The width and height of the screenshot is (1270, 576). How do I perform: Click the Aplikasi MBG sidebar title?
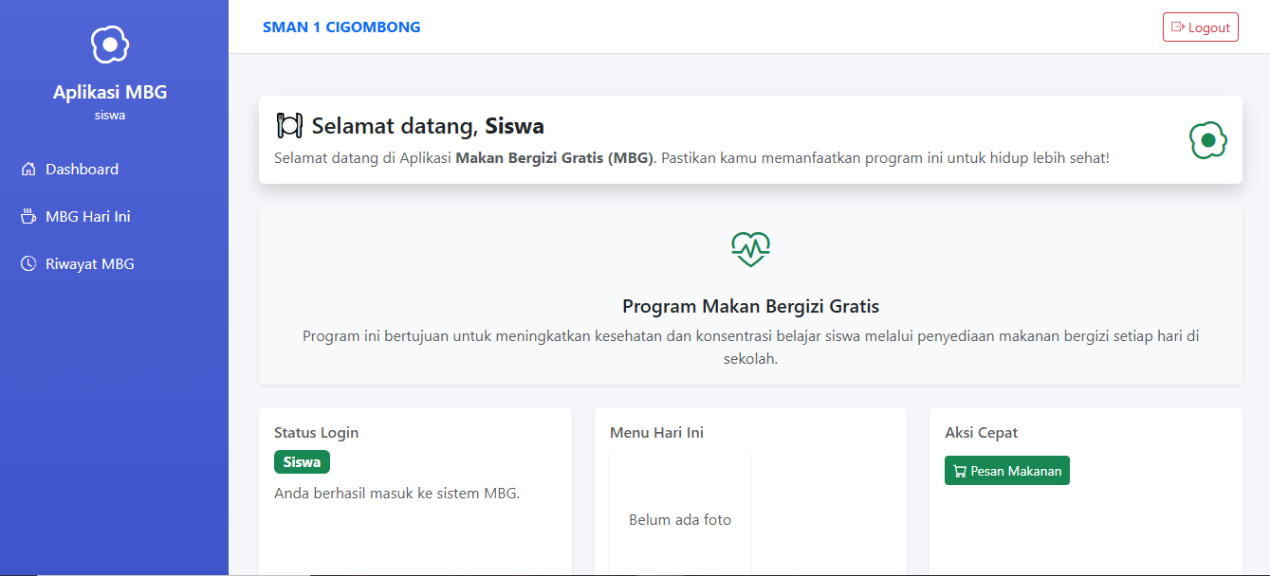tap(110, 92)
